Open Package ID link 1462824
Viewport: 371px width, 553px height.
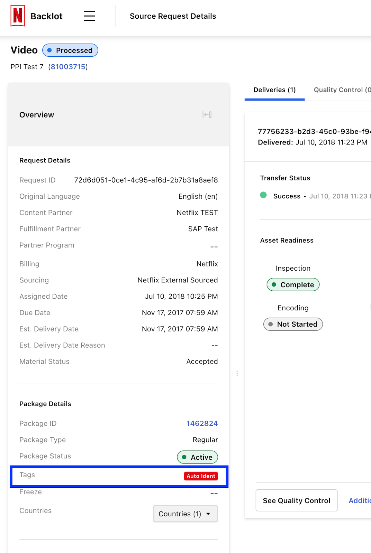pyautogui.click(x=202, y=423)
